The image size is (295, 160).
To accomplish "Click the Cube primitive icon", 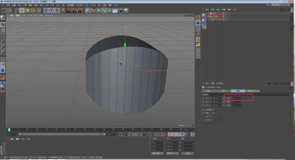I will [x=88, y=10].
